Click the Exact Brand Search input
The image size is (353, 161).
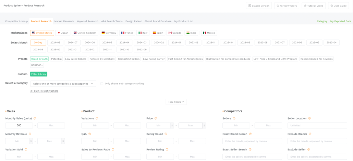(252, 141)
